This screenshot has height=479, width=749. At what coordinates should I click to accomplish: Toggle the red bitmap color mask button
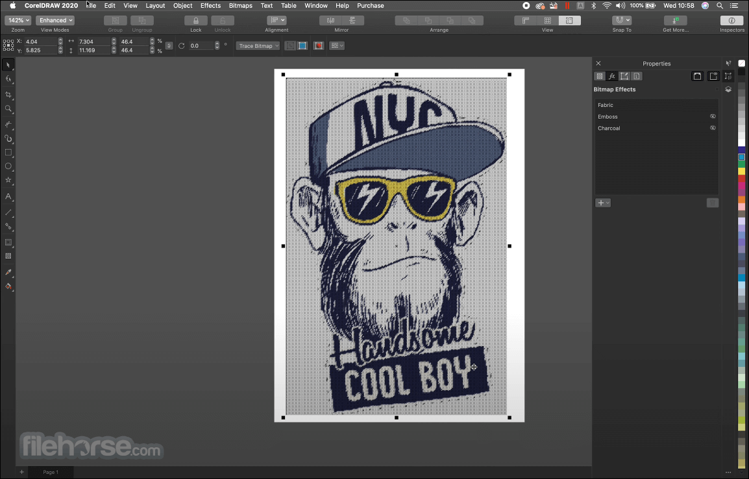tap(319, 46)
